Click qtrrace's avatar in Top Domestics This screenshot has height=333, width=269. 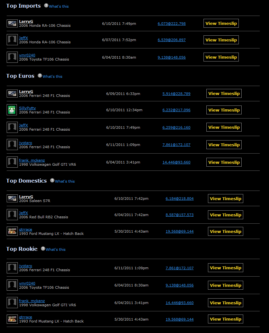(x=12, y=231)
